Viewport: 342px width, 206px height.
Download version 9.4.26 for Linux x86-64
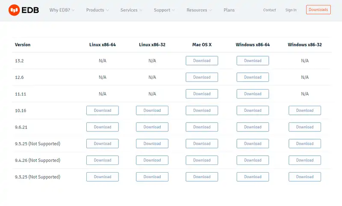coord(103,160)
